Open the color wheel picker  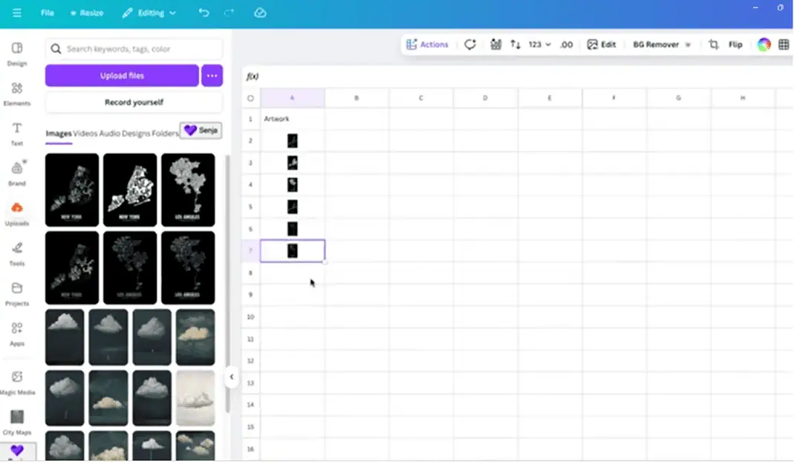pyautogui.click(x=764, y=45)
